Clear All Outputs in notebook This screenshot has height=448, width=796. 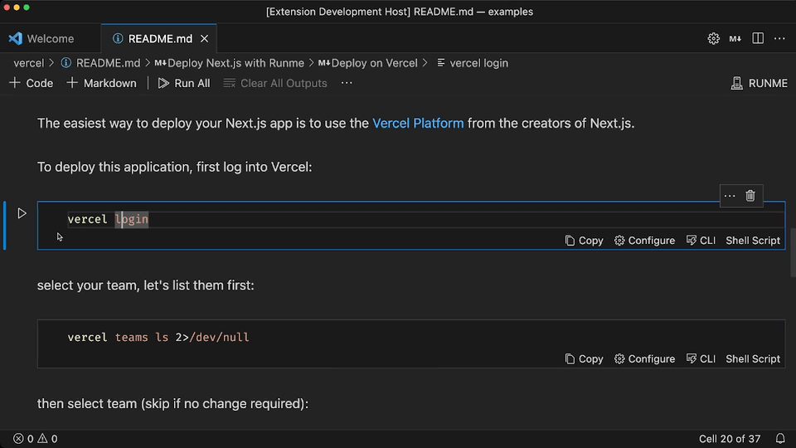[x=275, y=83]
